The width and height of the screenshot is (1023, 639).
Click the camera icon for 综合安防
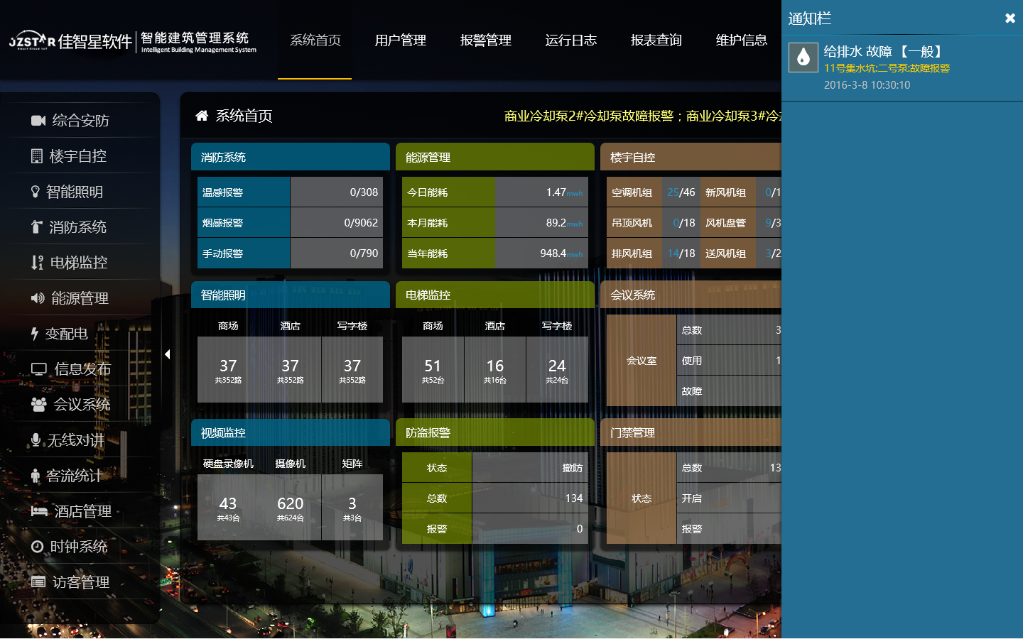(x=38, y=121)
